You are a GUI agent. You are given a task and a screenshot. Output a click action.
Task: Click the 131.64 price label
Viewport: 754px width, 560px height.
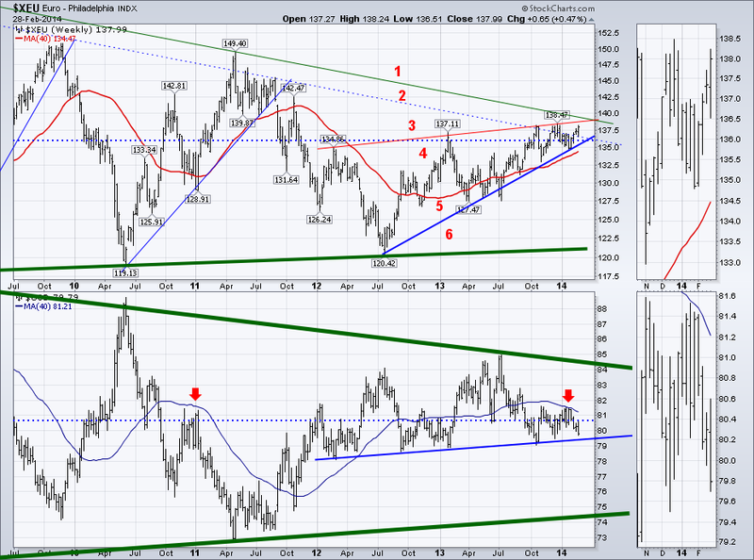click(287, 179)
